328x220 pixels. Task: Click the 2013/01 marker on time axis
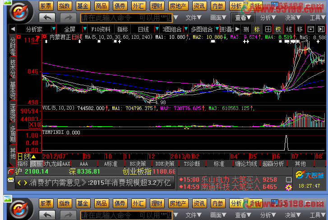point(181,156)
